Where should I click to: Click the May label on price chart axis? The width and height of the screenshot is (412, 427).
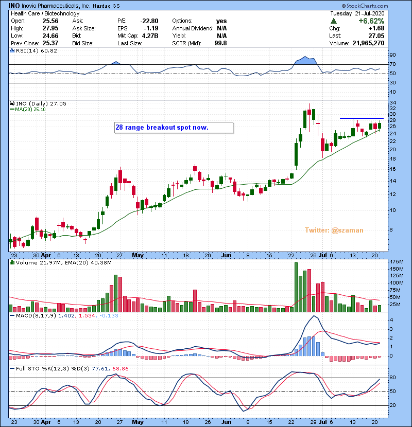pyautogui.click(x=138, y=256)
